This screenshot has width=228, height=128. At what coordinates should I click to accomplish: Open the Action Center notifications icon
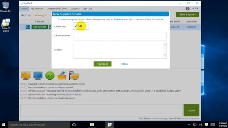[x=206, y=125]
